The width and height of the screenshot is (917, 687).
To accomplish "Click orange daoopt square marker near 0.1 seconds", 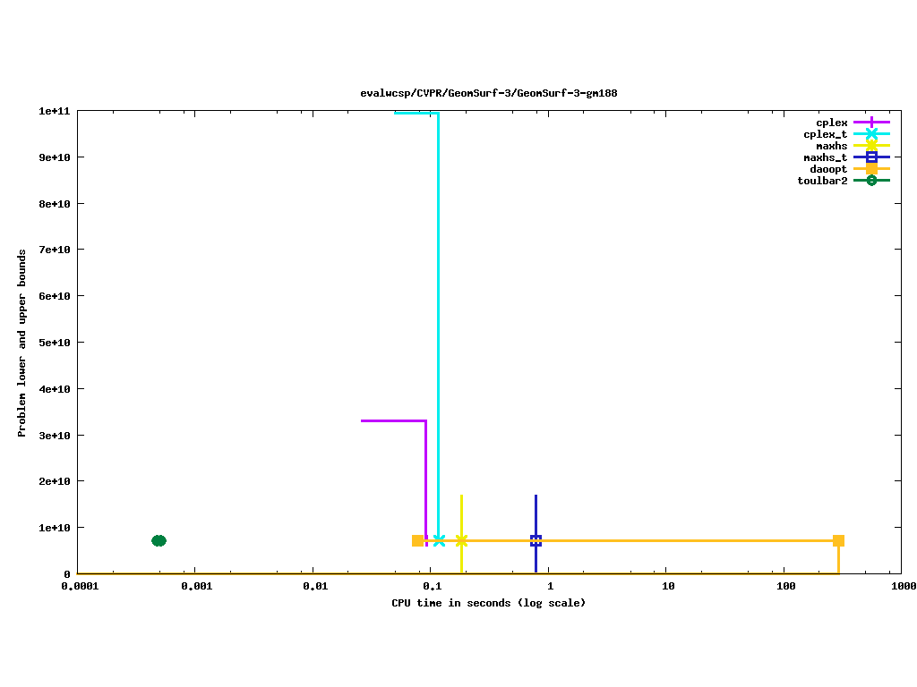I will 417,540.
